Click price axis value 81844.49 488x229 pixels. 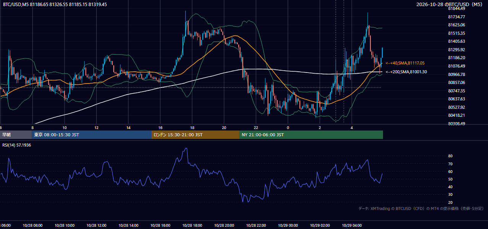click(x=456, y=8)
